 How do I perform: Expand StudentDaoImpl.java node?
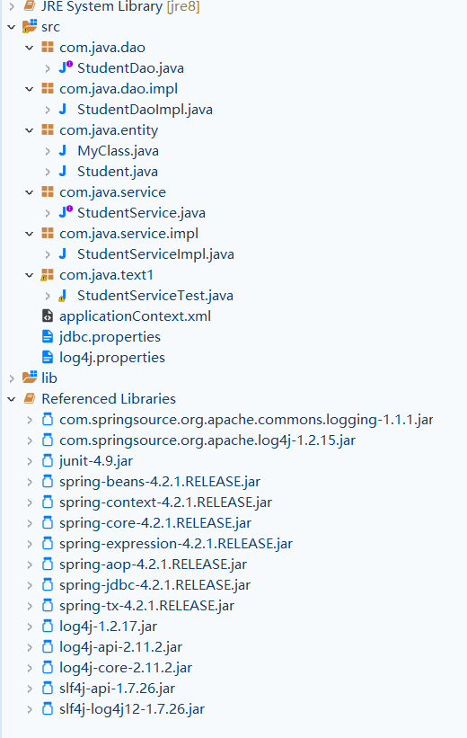point(48,110)
